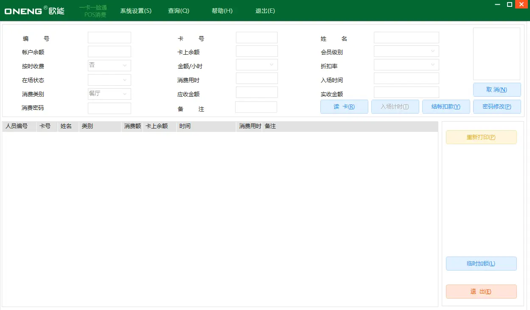Click the 读卡(R) card reading button
This screenshot has width=530, height=310.
pyautogui.click(x=344, y=106)
